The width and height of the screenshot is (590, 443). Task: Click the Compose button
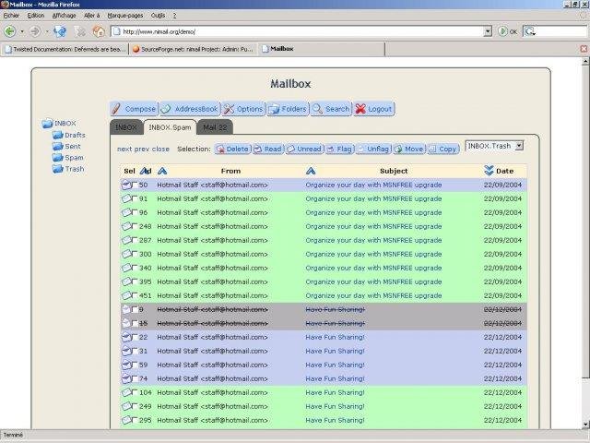pyautogui.click(x=134, y=109)
